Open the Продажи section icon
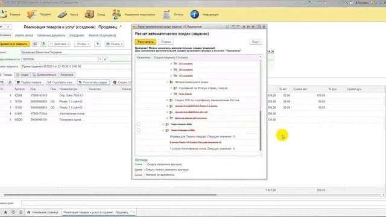The image size is (386, 217). [31, 14]
